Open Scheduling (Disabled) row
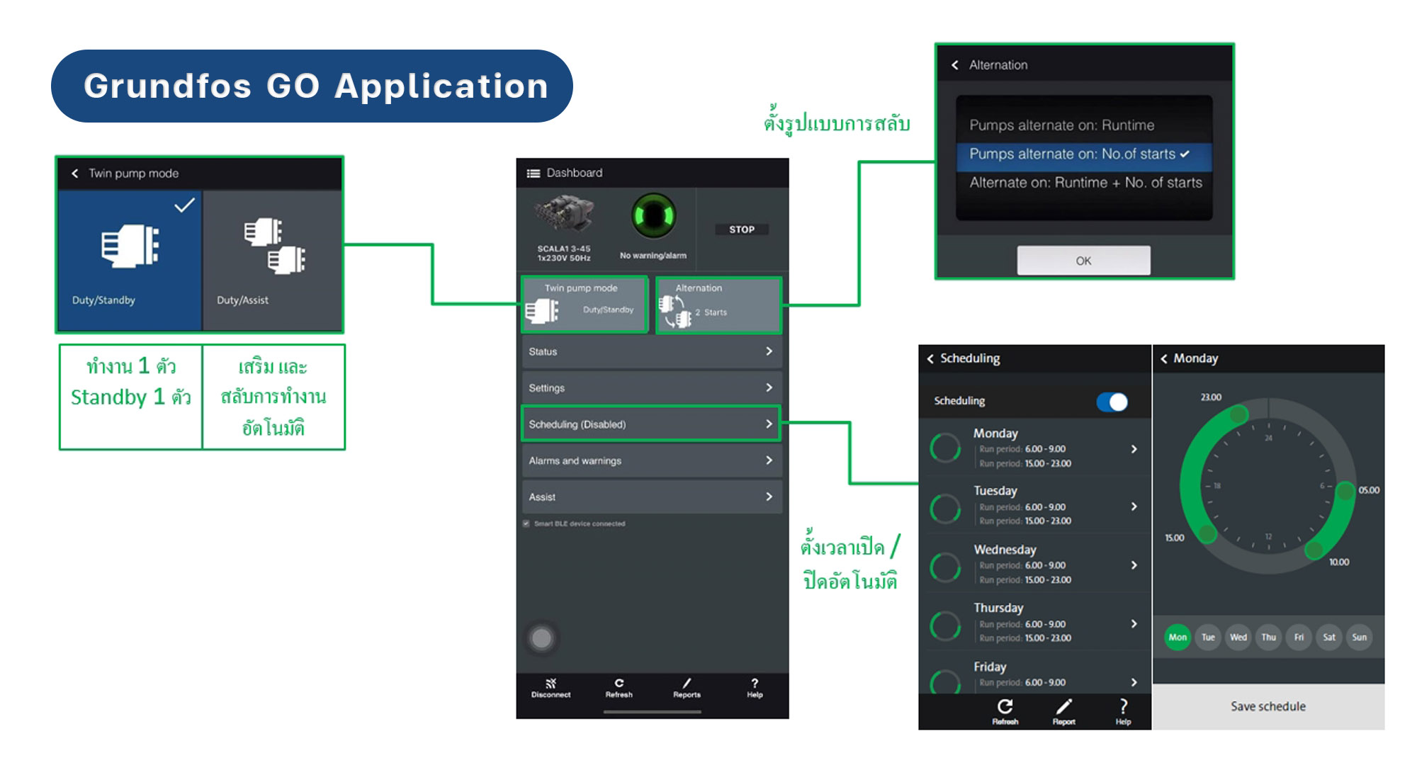The image size is (1417, 765). coord(652,424)
